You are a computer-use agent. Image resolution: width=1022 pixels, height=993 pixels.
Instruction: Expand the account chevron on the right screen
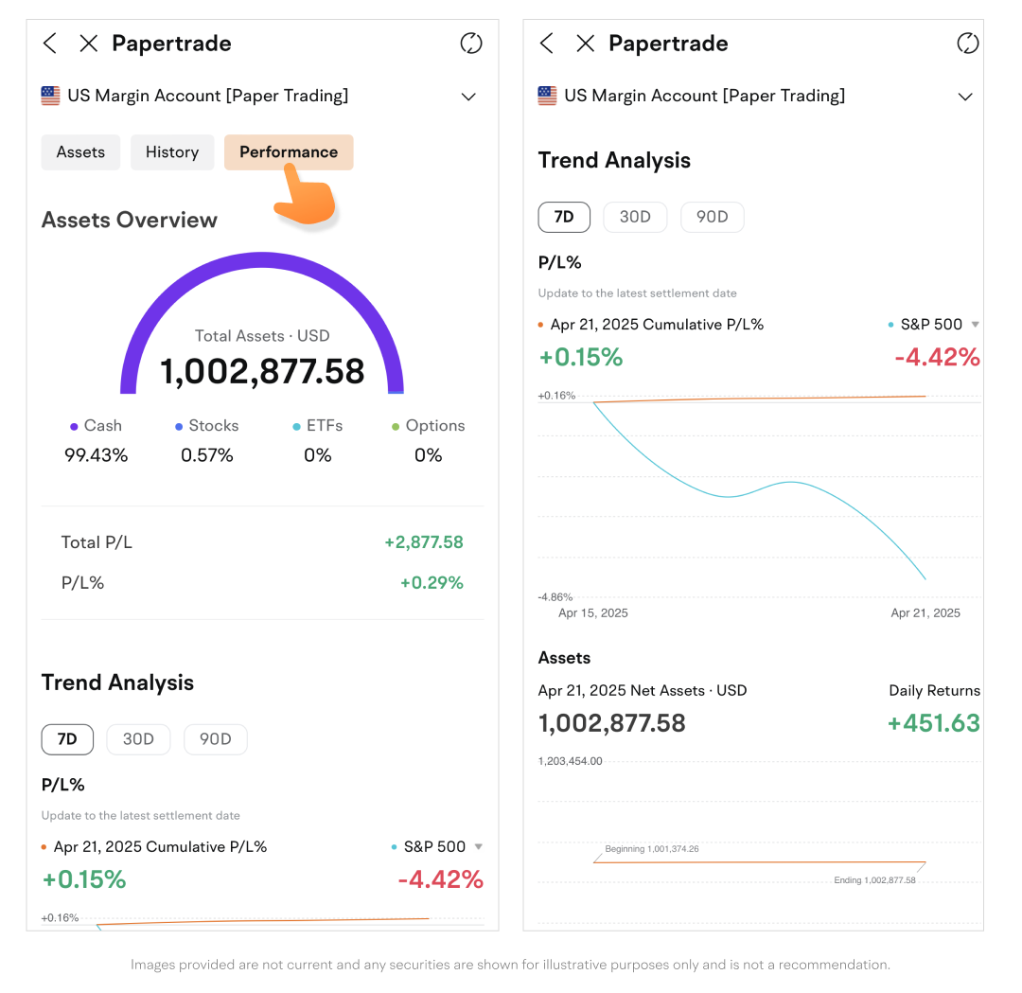tap(965, 97)
